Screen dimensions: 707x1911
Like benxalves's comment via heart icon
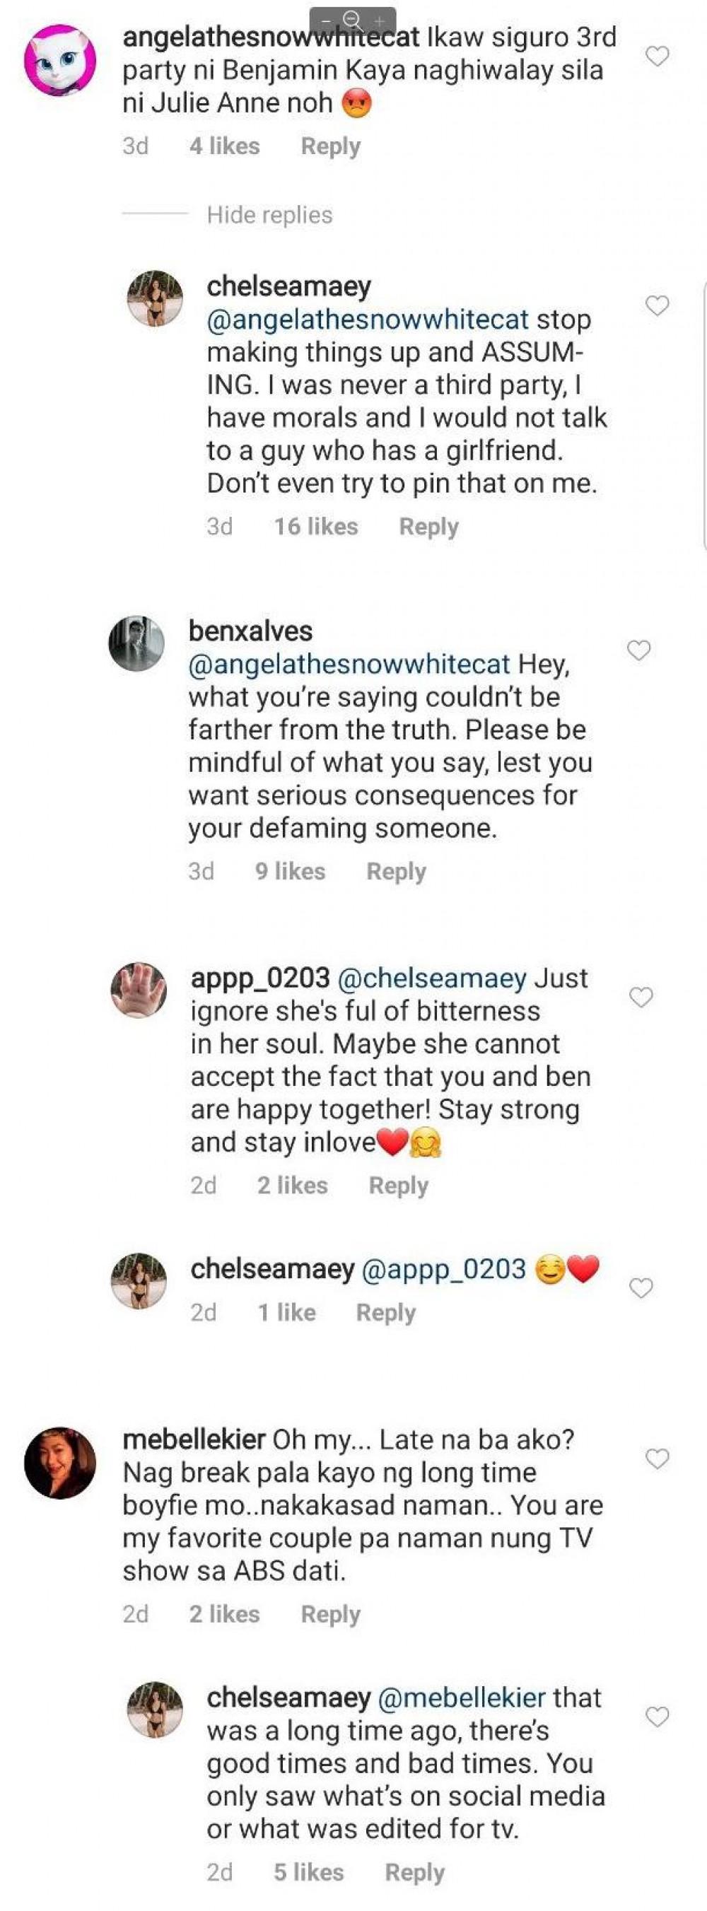(x=638, y=650)
